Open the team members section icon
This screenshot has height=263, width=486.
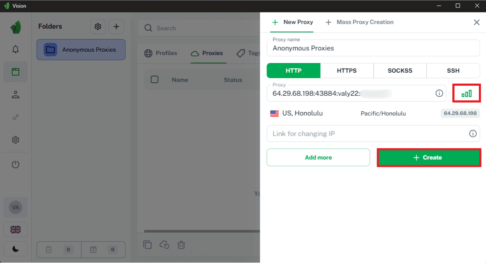coord(15,95)
